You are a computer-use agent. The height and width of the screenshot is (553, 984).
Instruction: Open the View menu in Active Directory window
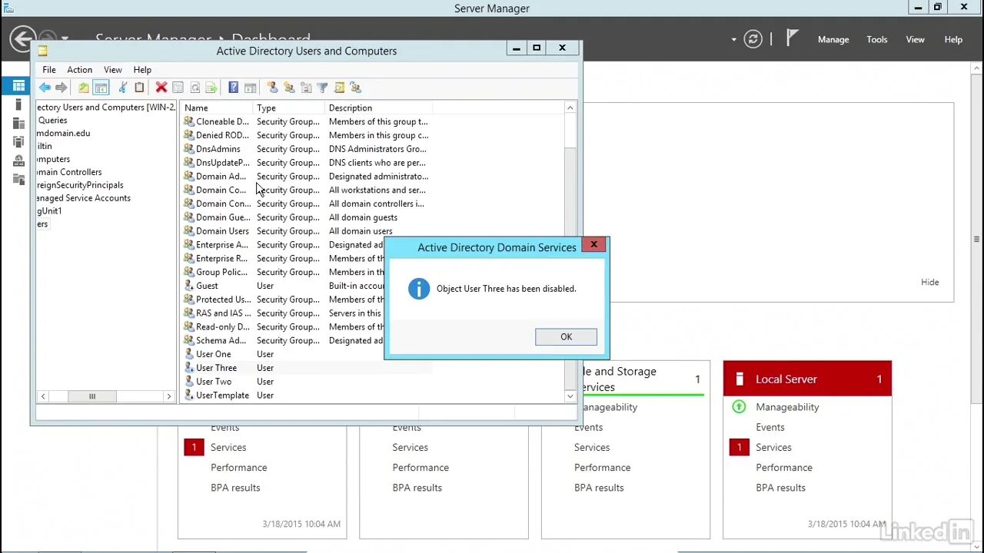(113, 70)
